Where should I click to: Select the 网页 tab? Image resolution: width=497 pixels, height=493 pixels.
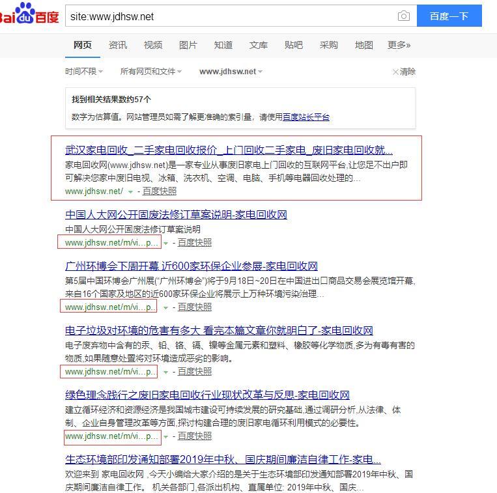pos(83,46)
